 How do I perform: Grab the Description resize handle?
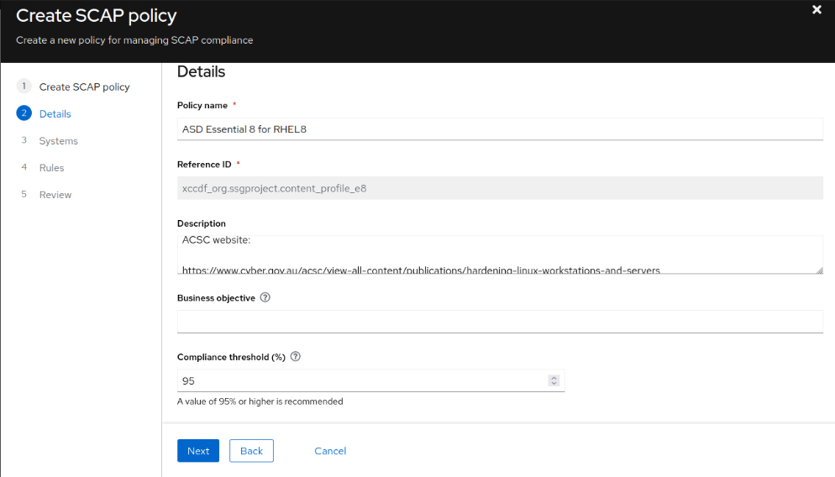pyautogui.click(x=819, y=270)
